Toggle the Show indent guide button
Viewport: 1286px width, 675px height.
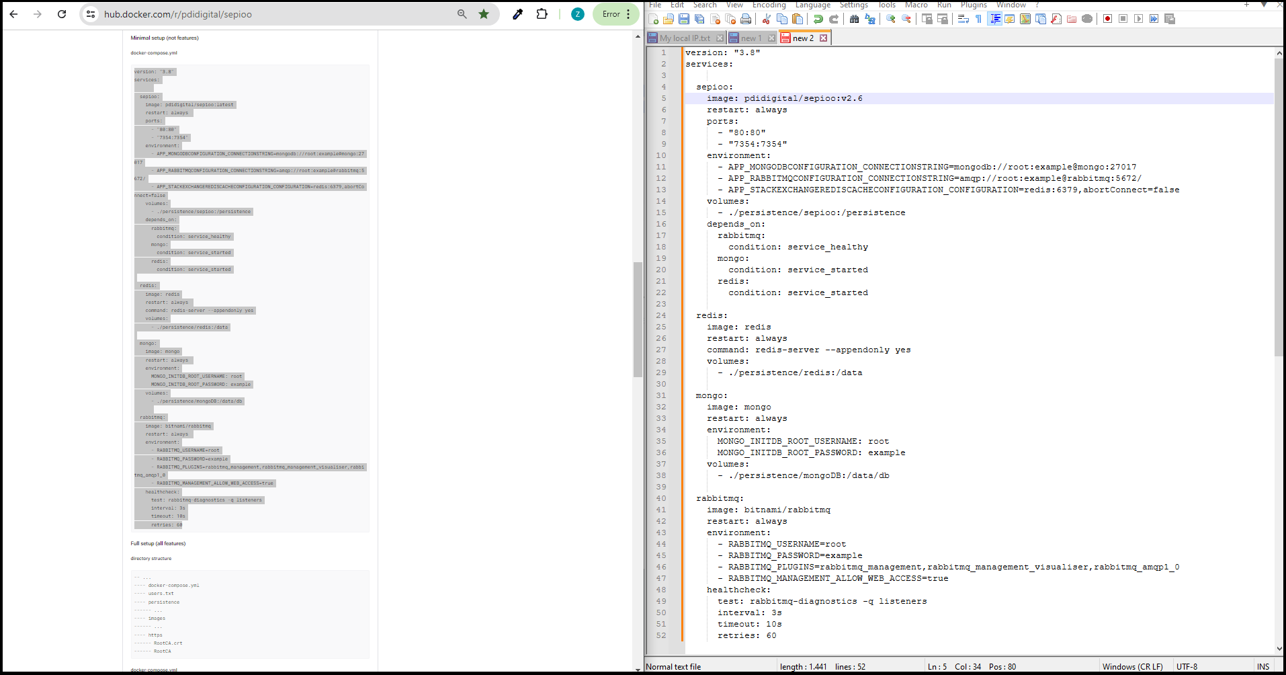[x=995, y=19]
